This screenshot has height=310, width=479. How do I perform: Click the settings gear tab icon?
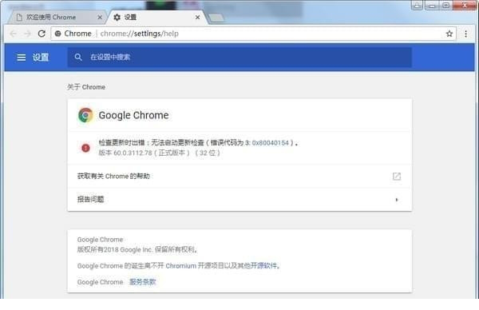117,18
